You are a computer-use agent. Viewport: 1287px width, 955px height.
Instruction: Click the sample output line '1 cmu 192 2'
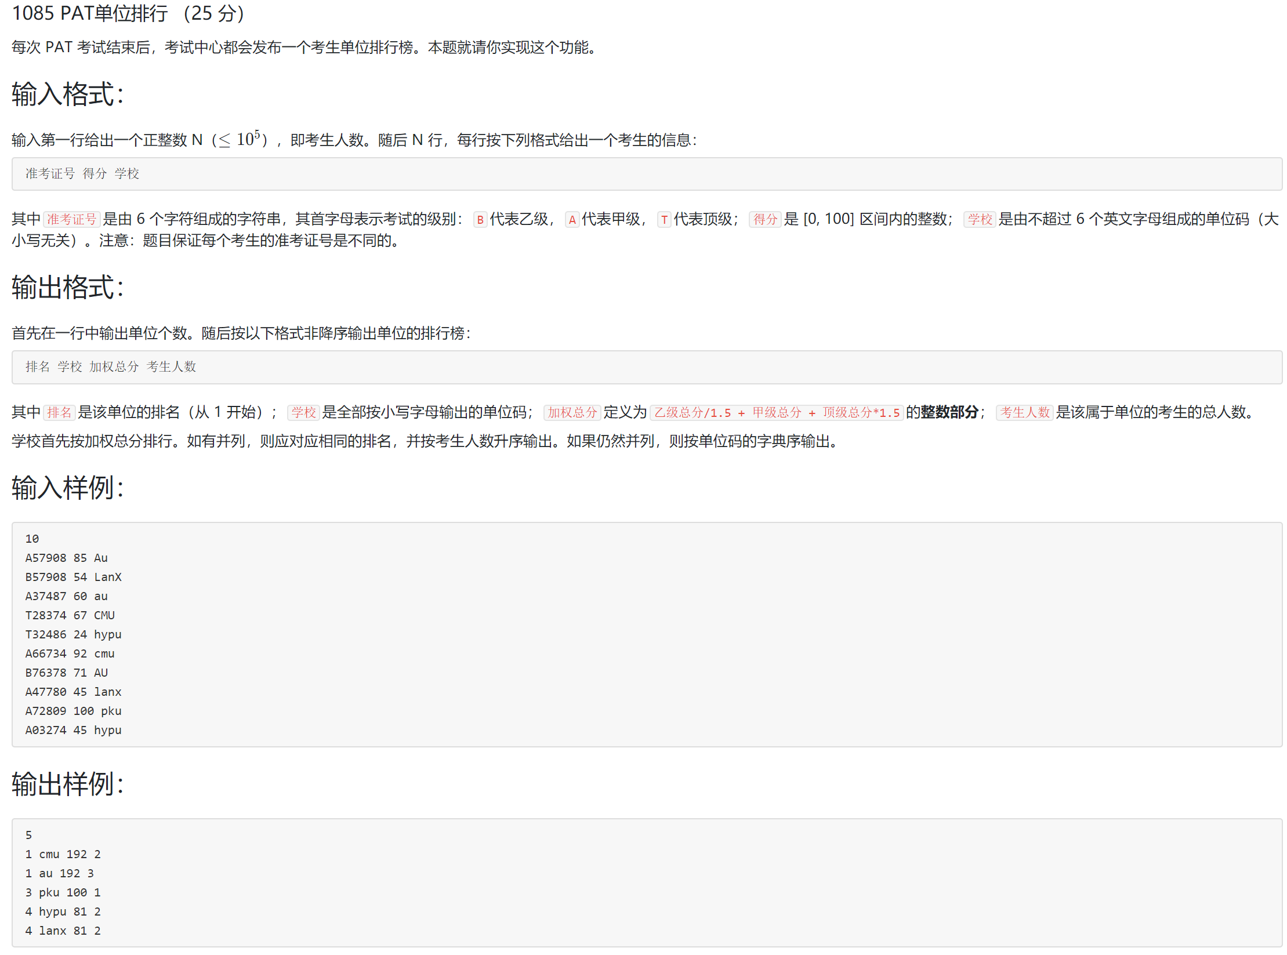click(x=63, y=854)
